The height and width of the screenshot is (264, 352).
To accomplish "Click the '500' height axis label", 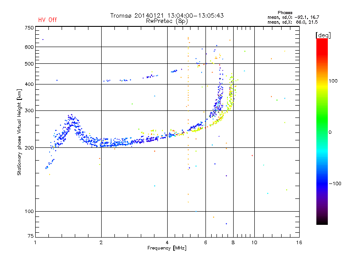I will (29, 64).
